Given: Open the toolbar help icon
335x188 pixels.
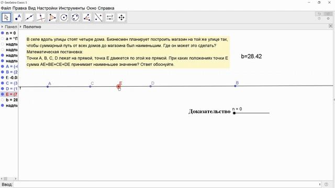Looking at the screenshot, I should click(319, 19).
